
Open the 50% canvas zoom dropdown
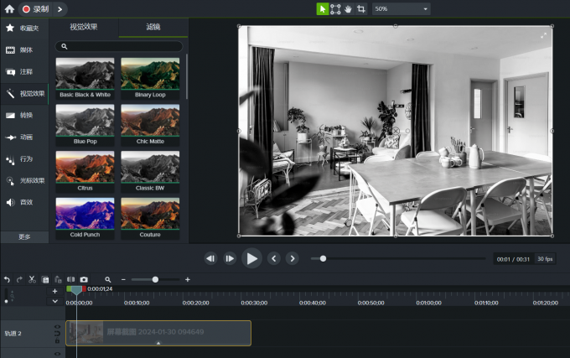pyautogui.click(x=402, y=9)
